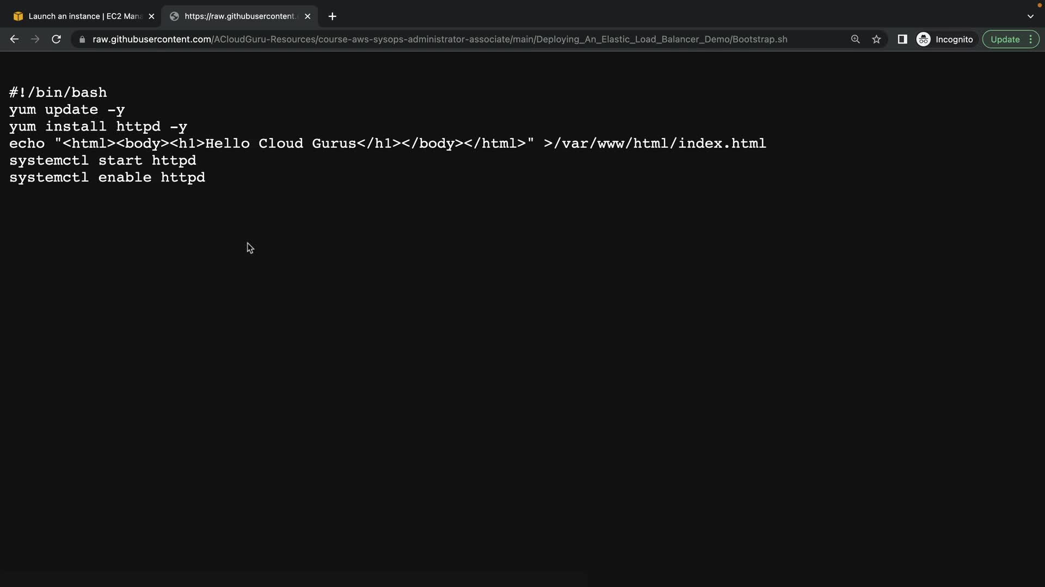1045x587 pixels.
Task: Click the systemctl enable httpd line
Action: [107, 178]
